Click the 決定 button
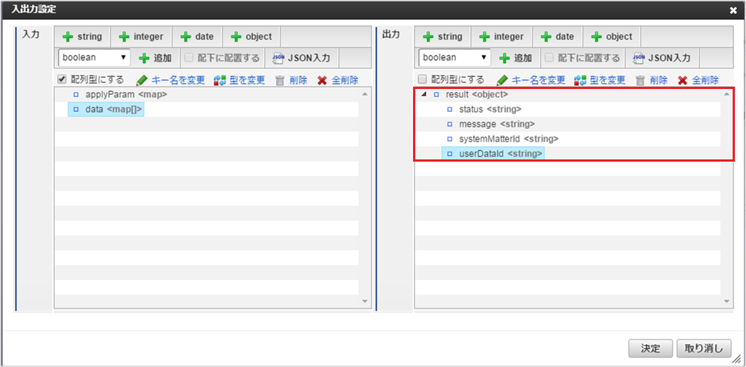The image size is (746, 367). (650, 348)
